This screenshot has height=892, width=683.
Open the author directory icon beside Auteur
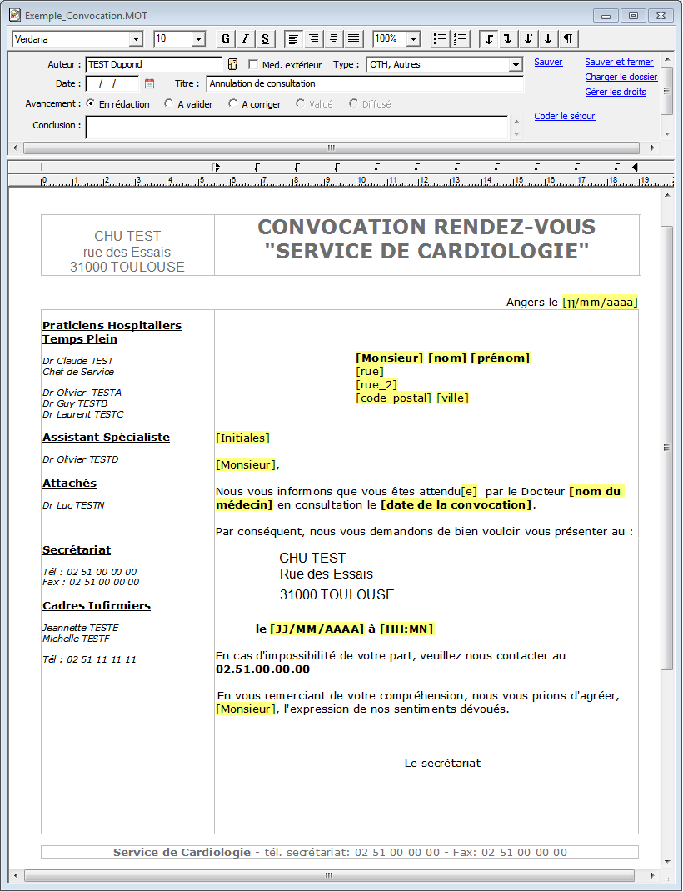click(232, 64)
